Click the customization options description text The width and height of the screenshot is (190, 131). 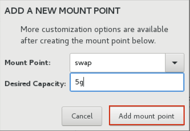94,35
